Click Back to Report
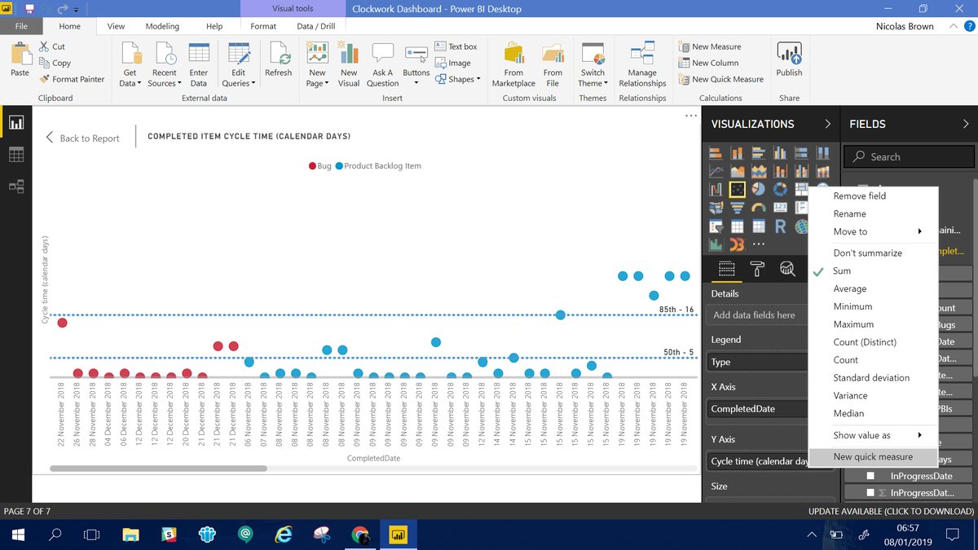 (x=82, y=138)
